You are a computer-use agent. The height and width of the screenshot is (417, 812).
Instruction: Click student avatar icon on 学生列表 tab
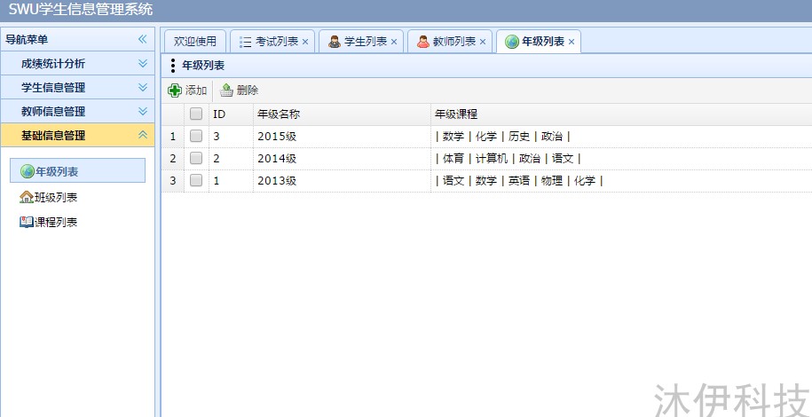pyautogui.click(x=335, y=42)
